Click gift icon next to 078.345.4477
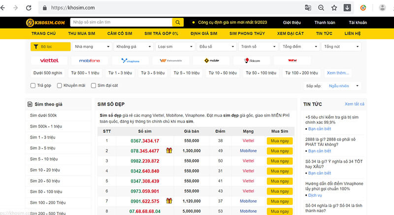This screenshot has height=215, width=394. (x=169, y=150)
